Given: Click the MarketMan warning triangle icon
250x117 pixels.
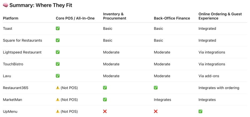Looking at the screenshot, I should point(58,100).
